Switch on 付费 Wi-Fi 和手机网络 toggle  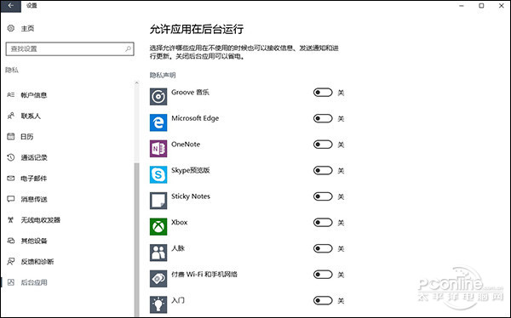323,275
